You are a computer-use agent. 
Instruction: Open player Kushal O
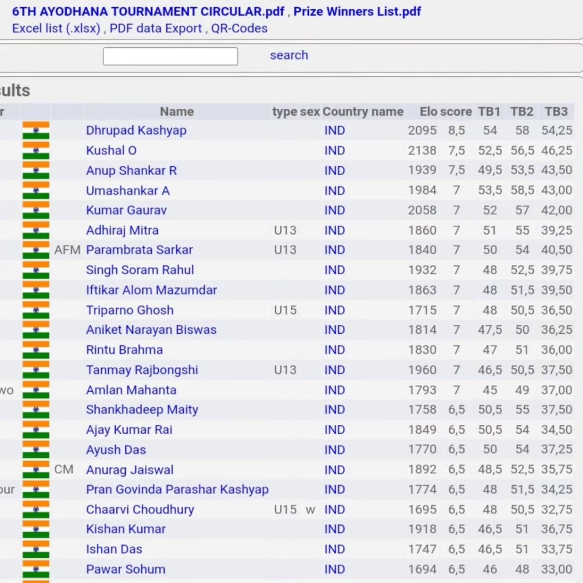[x=111, y=151]
